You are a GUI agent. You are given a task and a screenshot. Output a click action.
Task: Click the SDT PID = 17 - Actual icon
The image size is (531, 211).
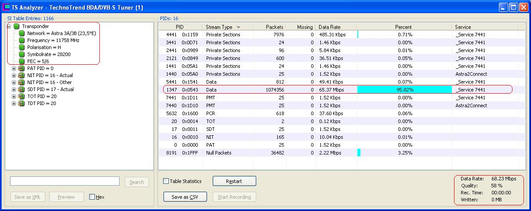click(21, 89)
